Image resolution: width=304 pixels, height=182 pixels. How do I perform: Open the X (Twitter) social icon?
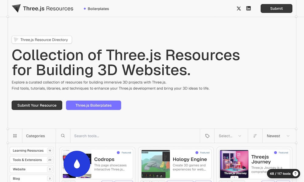[x=239, y=8]
